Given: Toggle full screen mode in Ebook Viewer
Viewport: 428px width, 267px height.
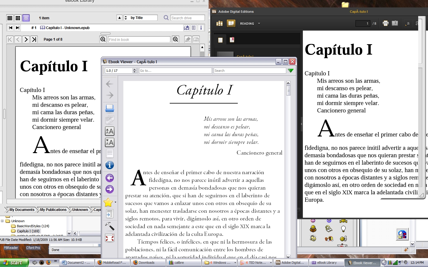Looking at the screenshot, I should coord(110,238).
